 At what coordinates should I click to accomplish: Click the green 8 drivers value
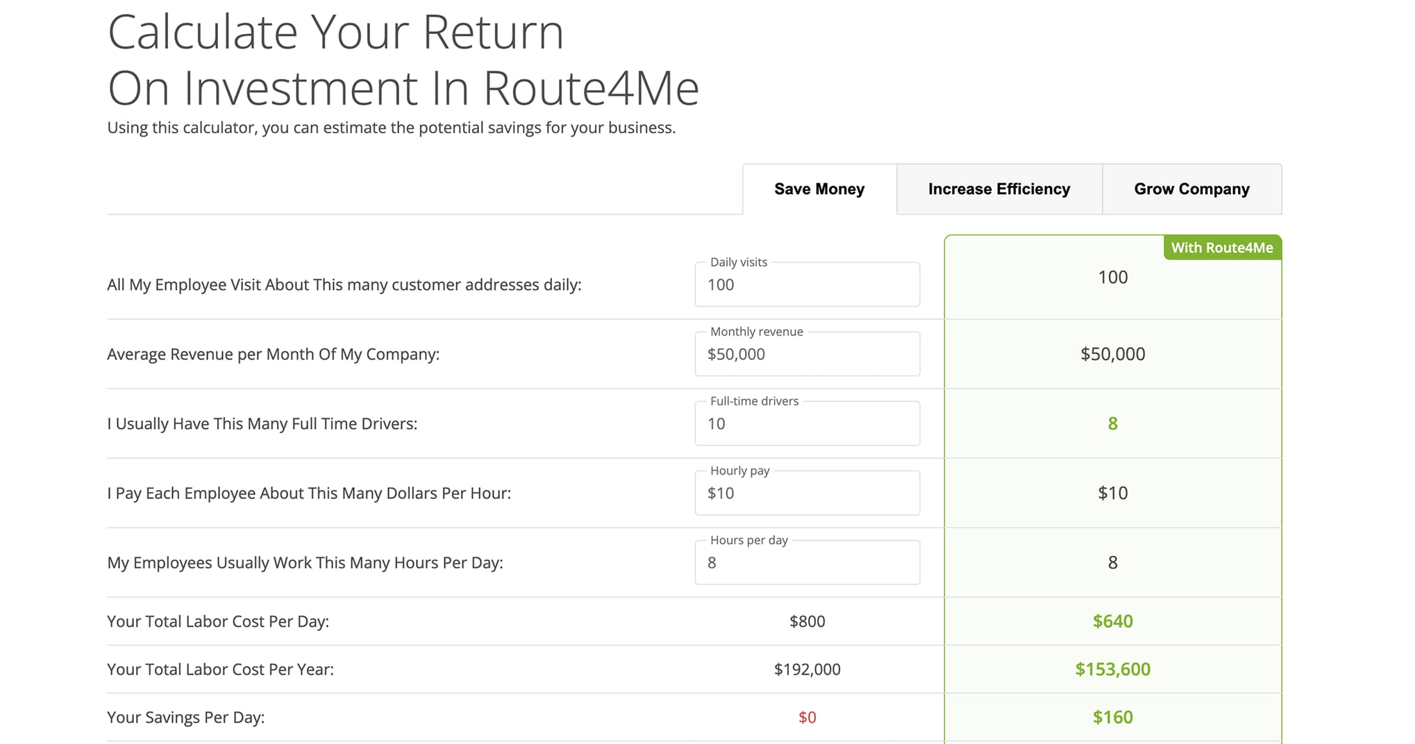[1112, 423]
